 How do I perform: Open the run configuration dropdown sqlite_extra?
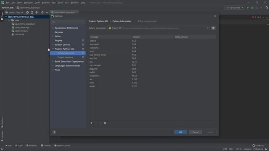point(235,8)
